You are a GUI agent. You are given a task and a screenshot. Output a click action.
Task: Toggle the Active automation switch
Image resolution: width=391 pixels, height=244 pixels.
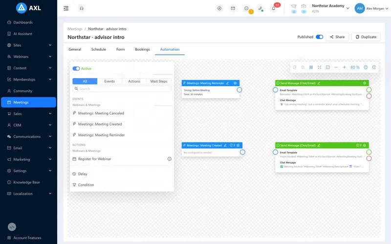tap(76, 68)
